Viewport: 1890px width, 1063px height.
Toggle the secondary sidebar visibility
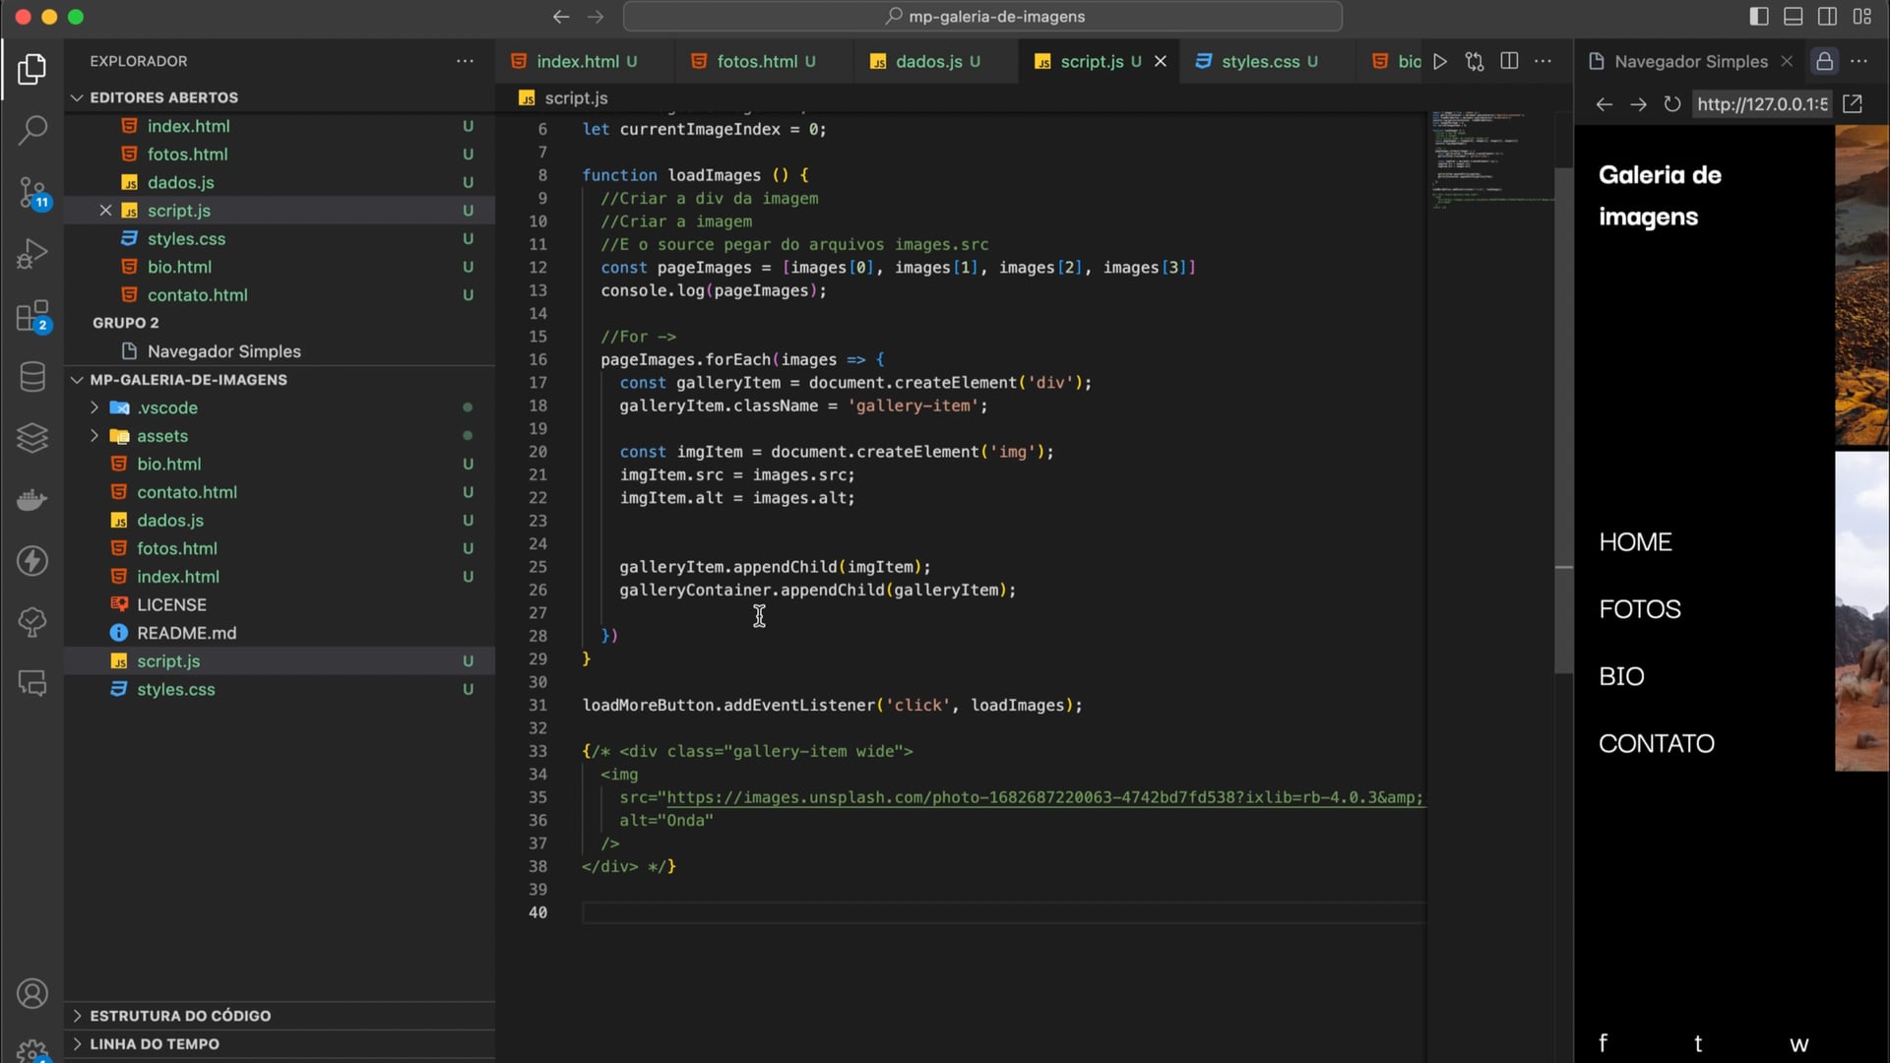1827,17
